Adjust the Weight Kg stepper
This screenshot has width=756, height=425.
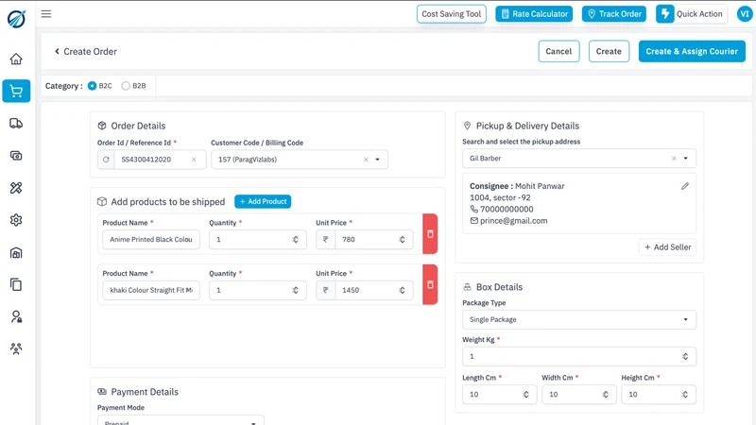[685, 357]
